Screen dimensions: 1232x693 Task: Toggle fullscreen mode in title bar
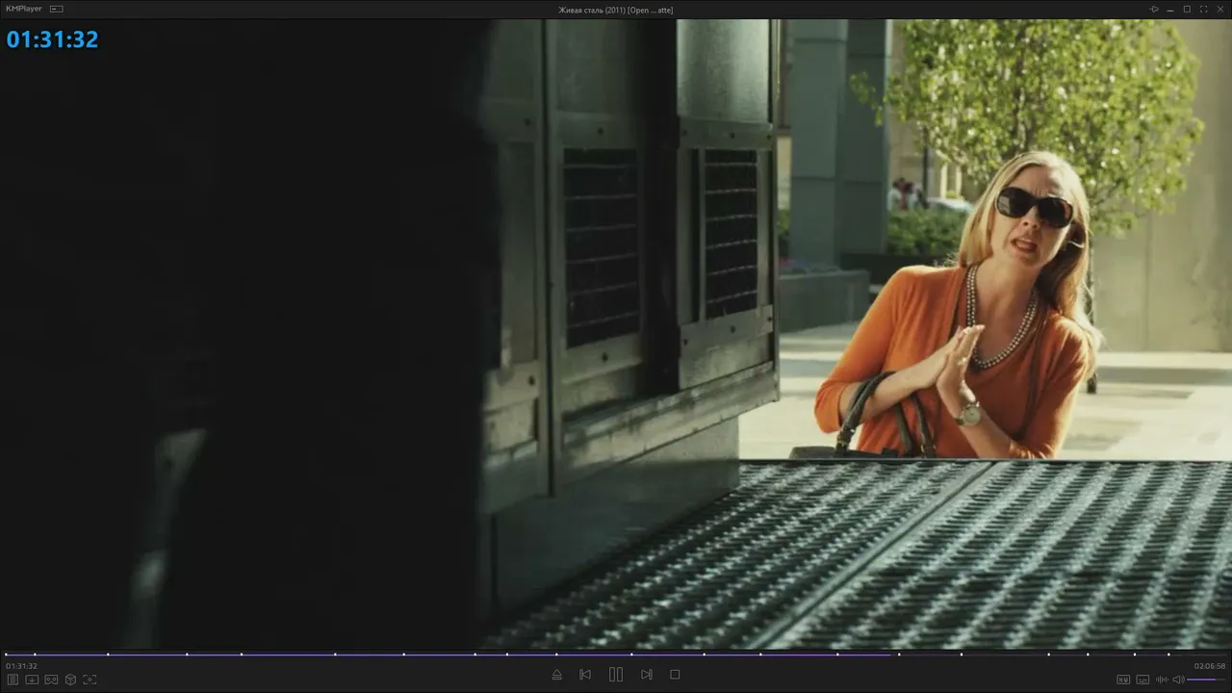[x=1203, y=9]
